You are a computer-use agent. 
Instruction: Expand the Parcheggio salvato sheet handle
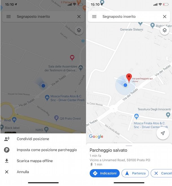[129, 146]
